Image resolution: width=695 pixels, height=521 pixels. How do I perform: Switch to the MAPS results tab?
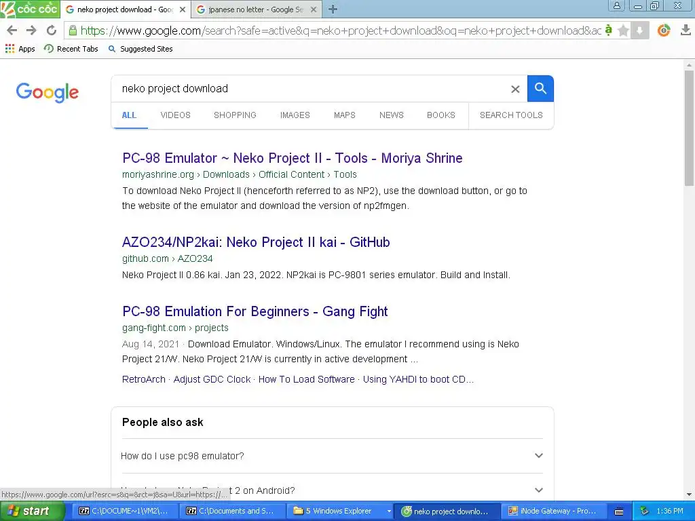tap(344, 115)
